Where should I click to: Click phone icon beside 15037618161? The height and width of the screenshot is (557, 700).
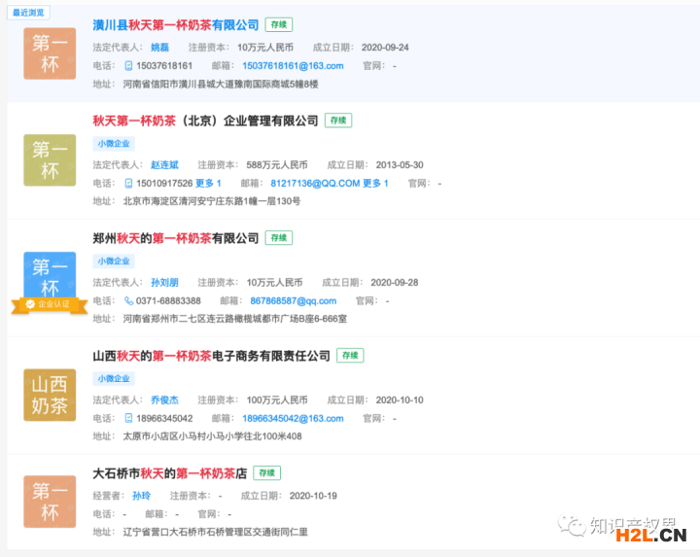click(x=128, y=66)
